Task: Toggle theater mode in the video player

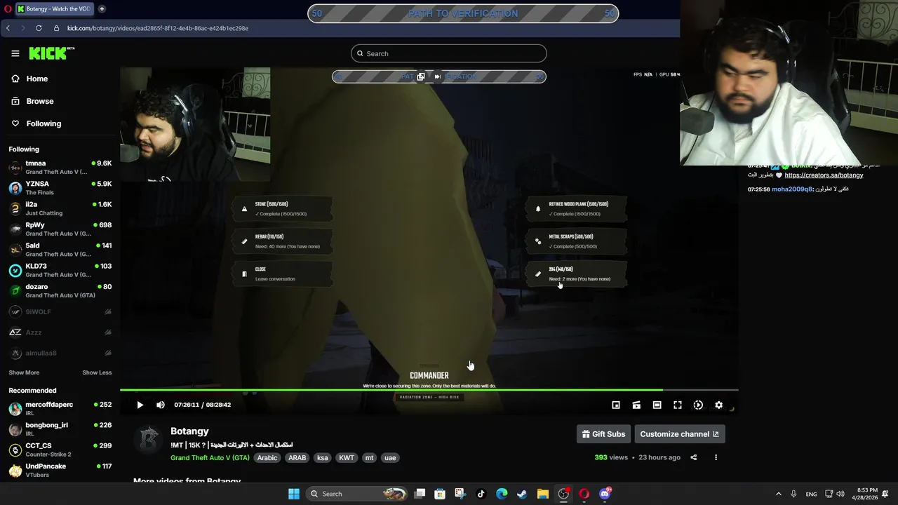Action: coord(657,405)
